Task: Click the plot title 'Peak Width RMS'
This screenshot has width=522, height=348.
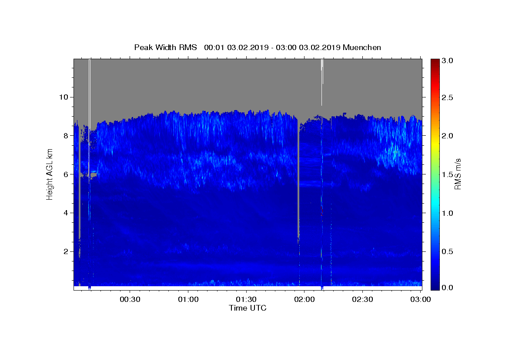Action: click(166, 47)
